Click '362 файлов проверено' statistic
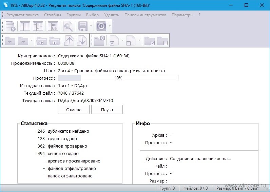 point(62,146)
